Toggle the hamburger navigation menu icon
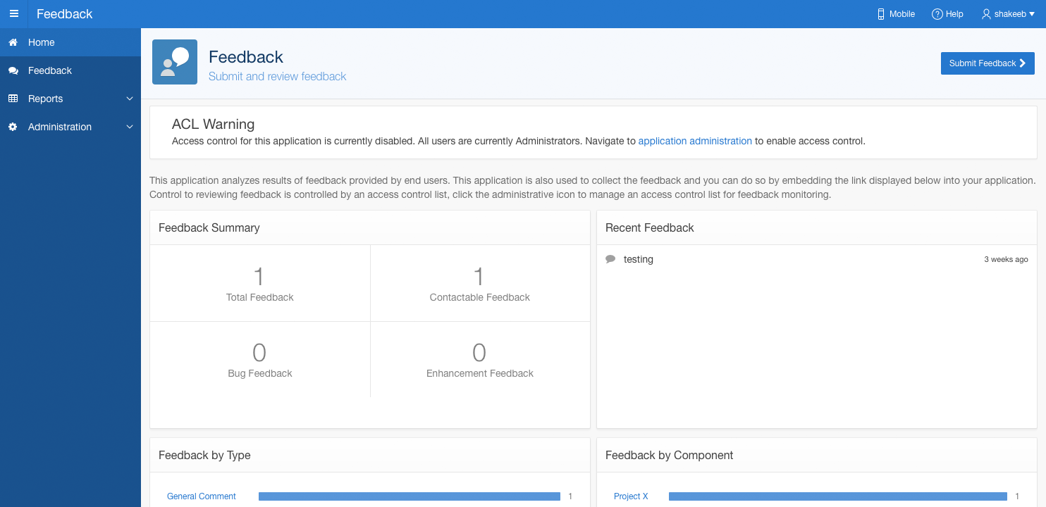Viewport: 1046px width, 507px height. tap(14, 14)
